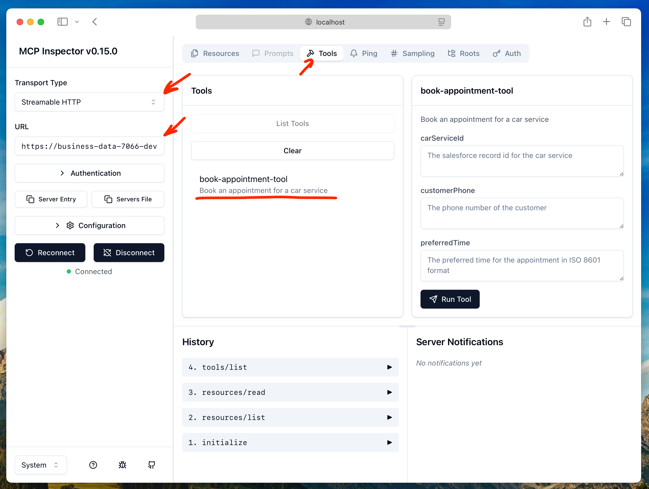
Task: Expand the Configuration section
Action: [x=89, y=225]
